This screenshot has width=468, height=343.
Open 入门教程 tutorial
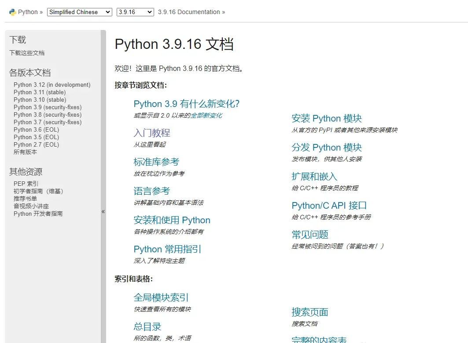click(x=151, y=133)
